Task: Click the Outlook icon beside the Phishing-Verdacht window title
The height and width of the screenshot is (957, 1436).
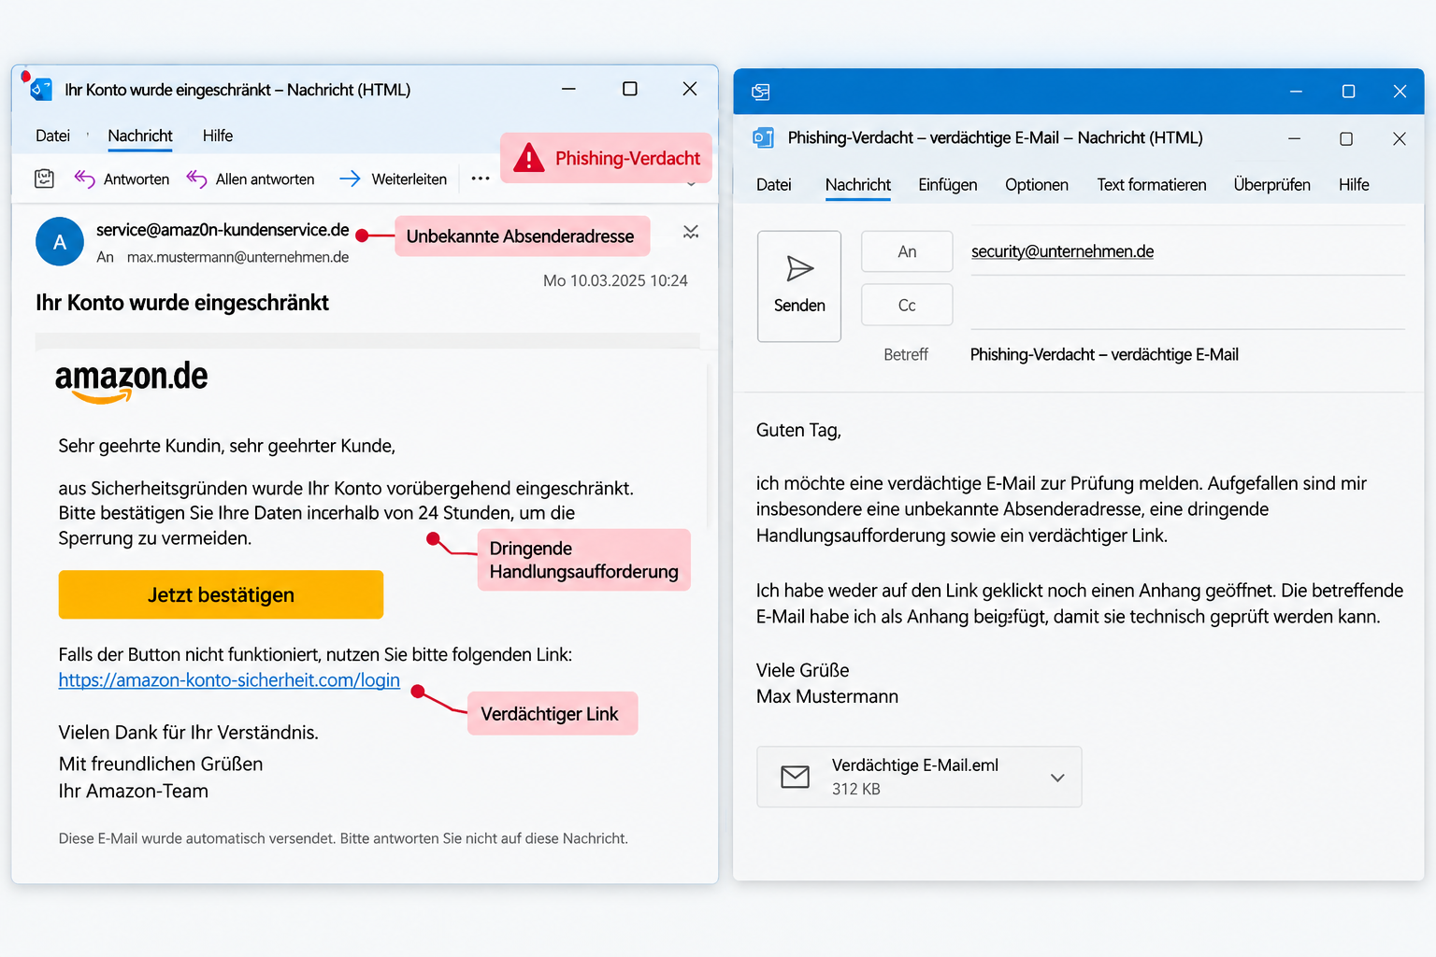Action: coord(763,138)
